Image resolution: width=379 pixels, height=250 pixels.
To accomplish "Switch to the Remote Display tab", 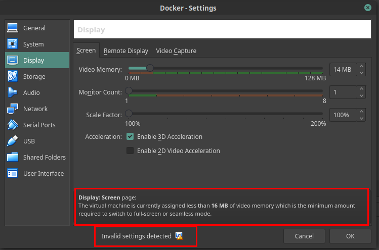I will [x=126, y=51].
